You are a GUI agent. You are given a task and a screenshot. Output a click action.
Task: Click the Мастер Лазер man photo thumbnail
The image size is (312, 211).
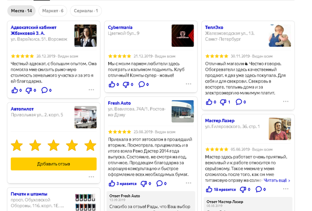[x=280, y=129]
